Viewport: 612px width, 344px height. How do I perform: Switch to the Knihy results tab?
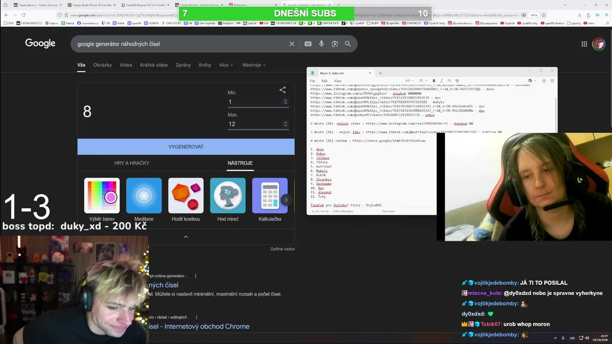(205, 65)
